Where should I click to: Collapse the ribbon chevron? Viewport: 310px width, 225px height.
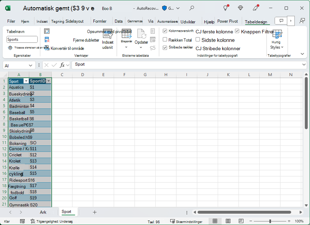[302, 54]
